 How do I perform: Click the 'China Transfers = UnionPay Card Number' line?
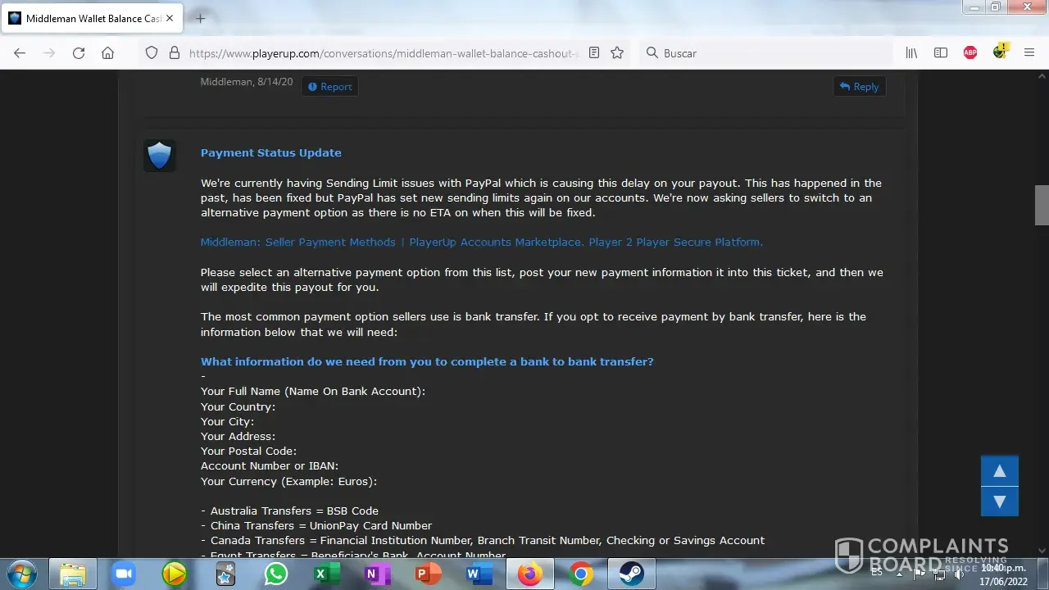point(316,526)
